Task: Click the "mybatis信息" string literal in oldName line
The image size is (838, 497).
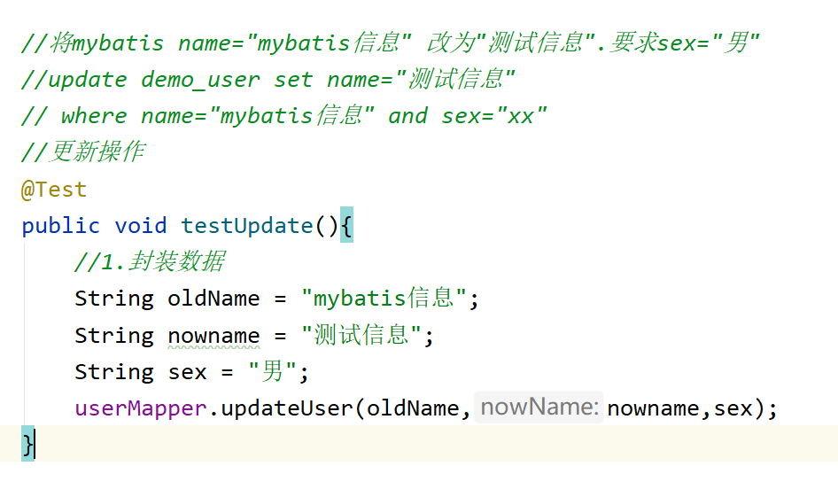Action: (x=384, y=298)
